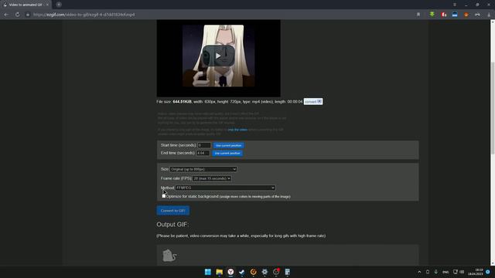Click the cat icon in Output GIF box
The height and width of the screenshot is (278, 495).
pyautogui.click(x=169, y=256)
